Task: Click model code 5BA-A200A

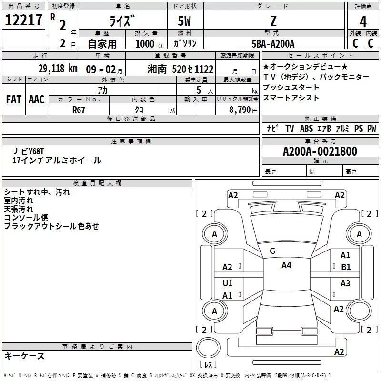Action: (x=273, y=44)
